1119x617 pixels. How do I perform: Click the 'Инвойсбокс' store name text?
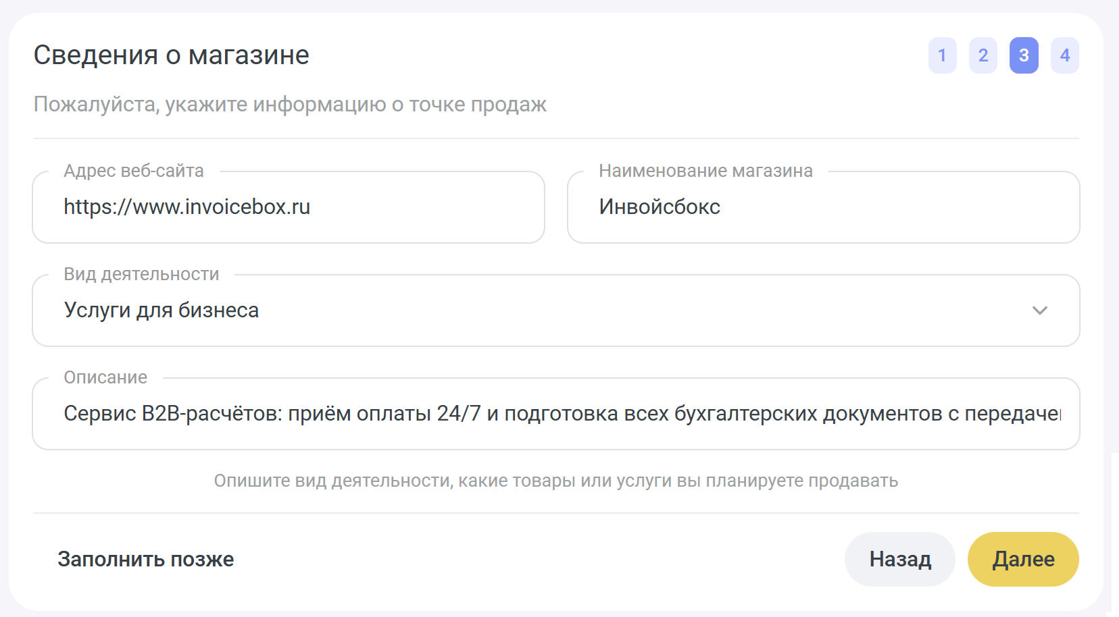tap(660, 207)
